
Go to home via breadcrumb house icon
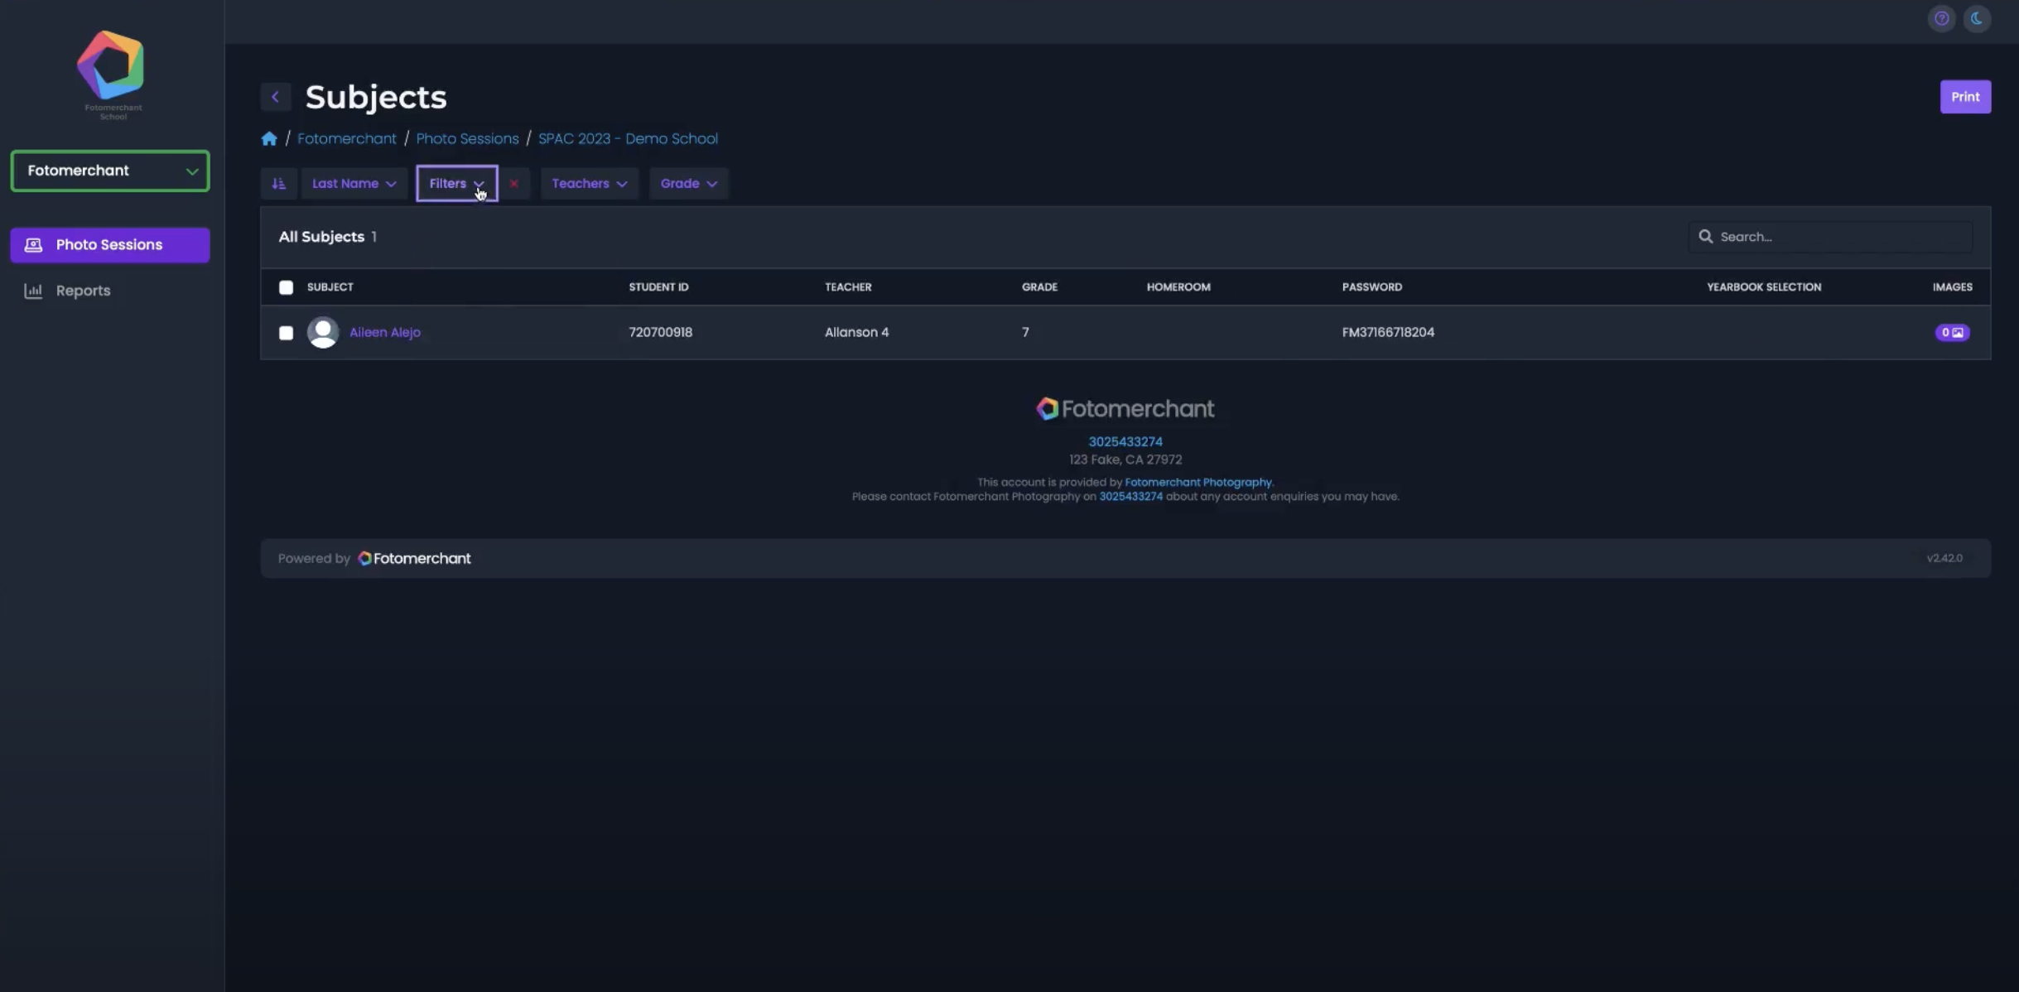(x=269, y=138)
